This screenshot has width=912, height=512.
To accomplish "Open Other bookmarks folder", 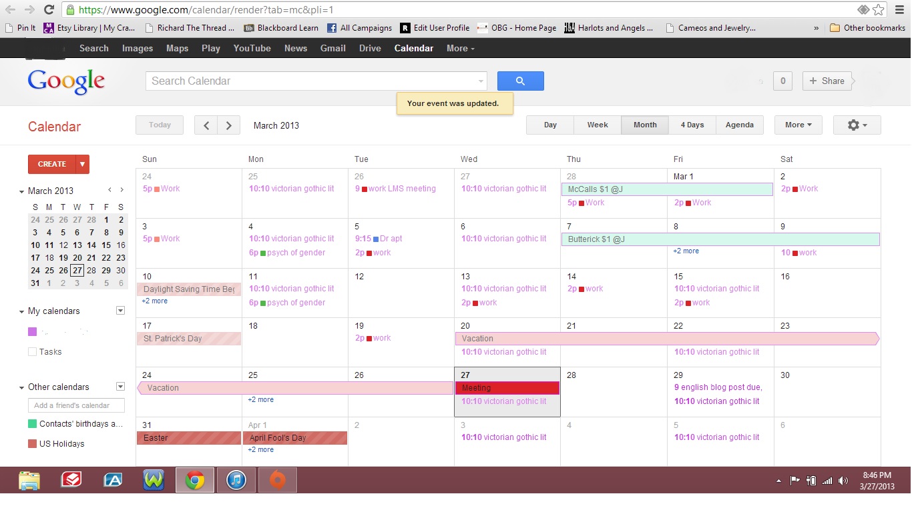I will coord(867,28).
